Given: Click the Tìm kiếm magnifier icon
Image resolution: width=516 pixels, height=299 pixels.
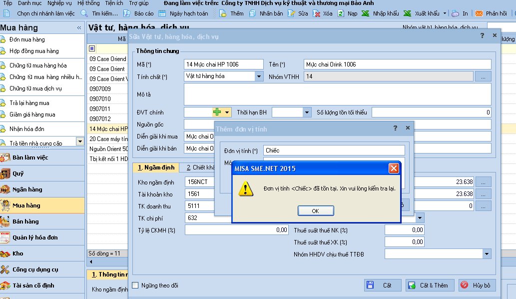Looking at the screenshot, I should click(x=84, y=13).
